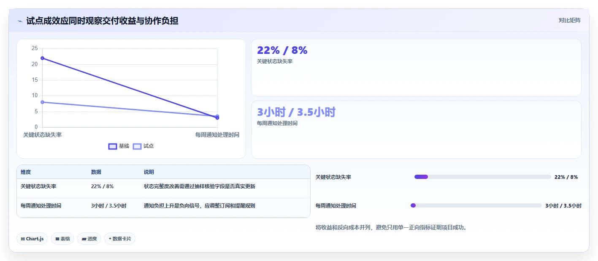The width and height of the screenshot is (598, 261).
Task: Toggle the 试点 legend swatch in the chart
Action: point(137,146)
